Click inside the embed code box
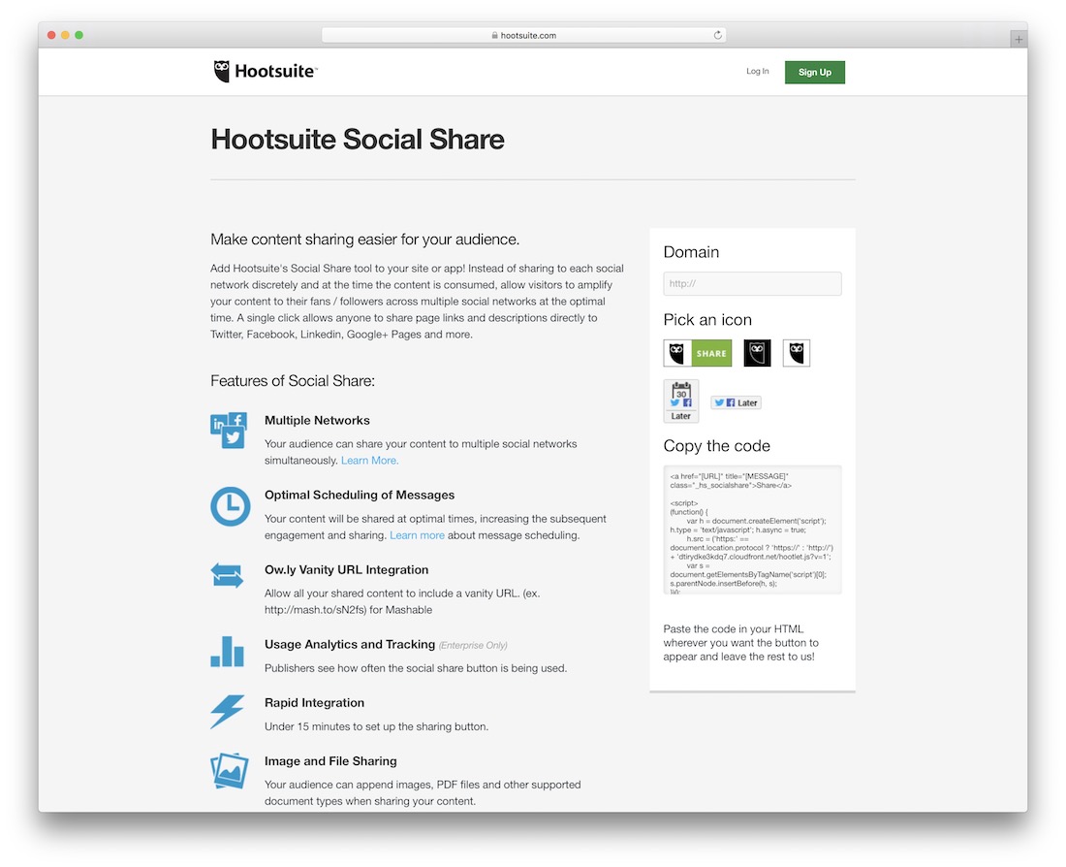The width and height of the screenshot is (1066, 867). tap(752, 530)
